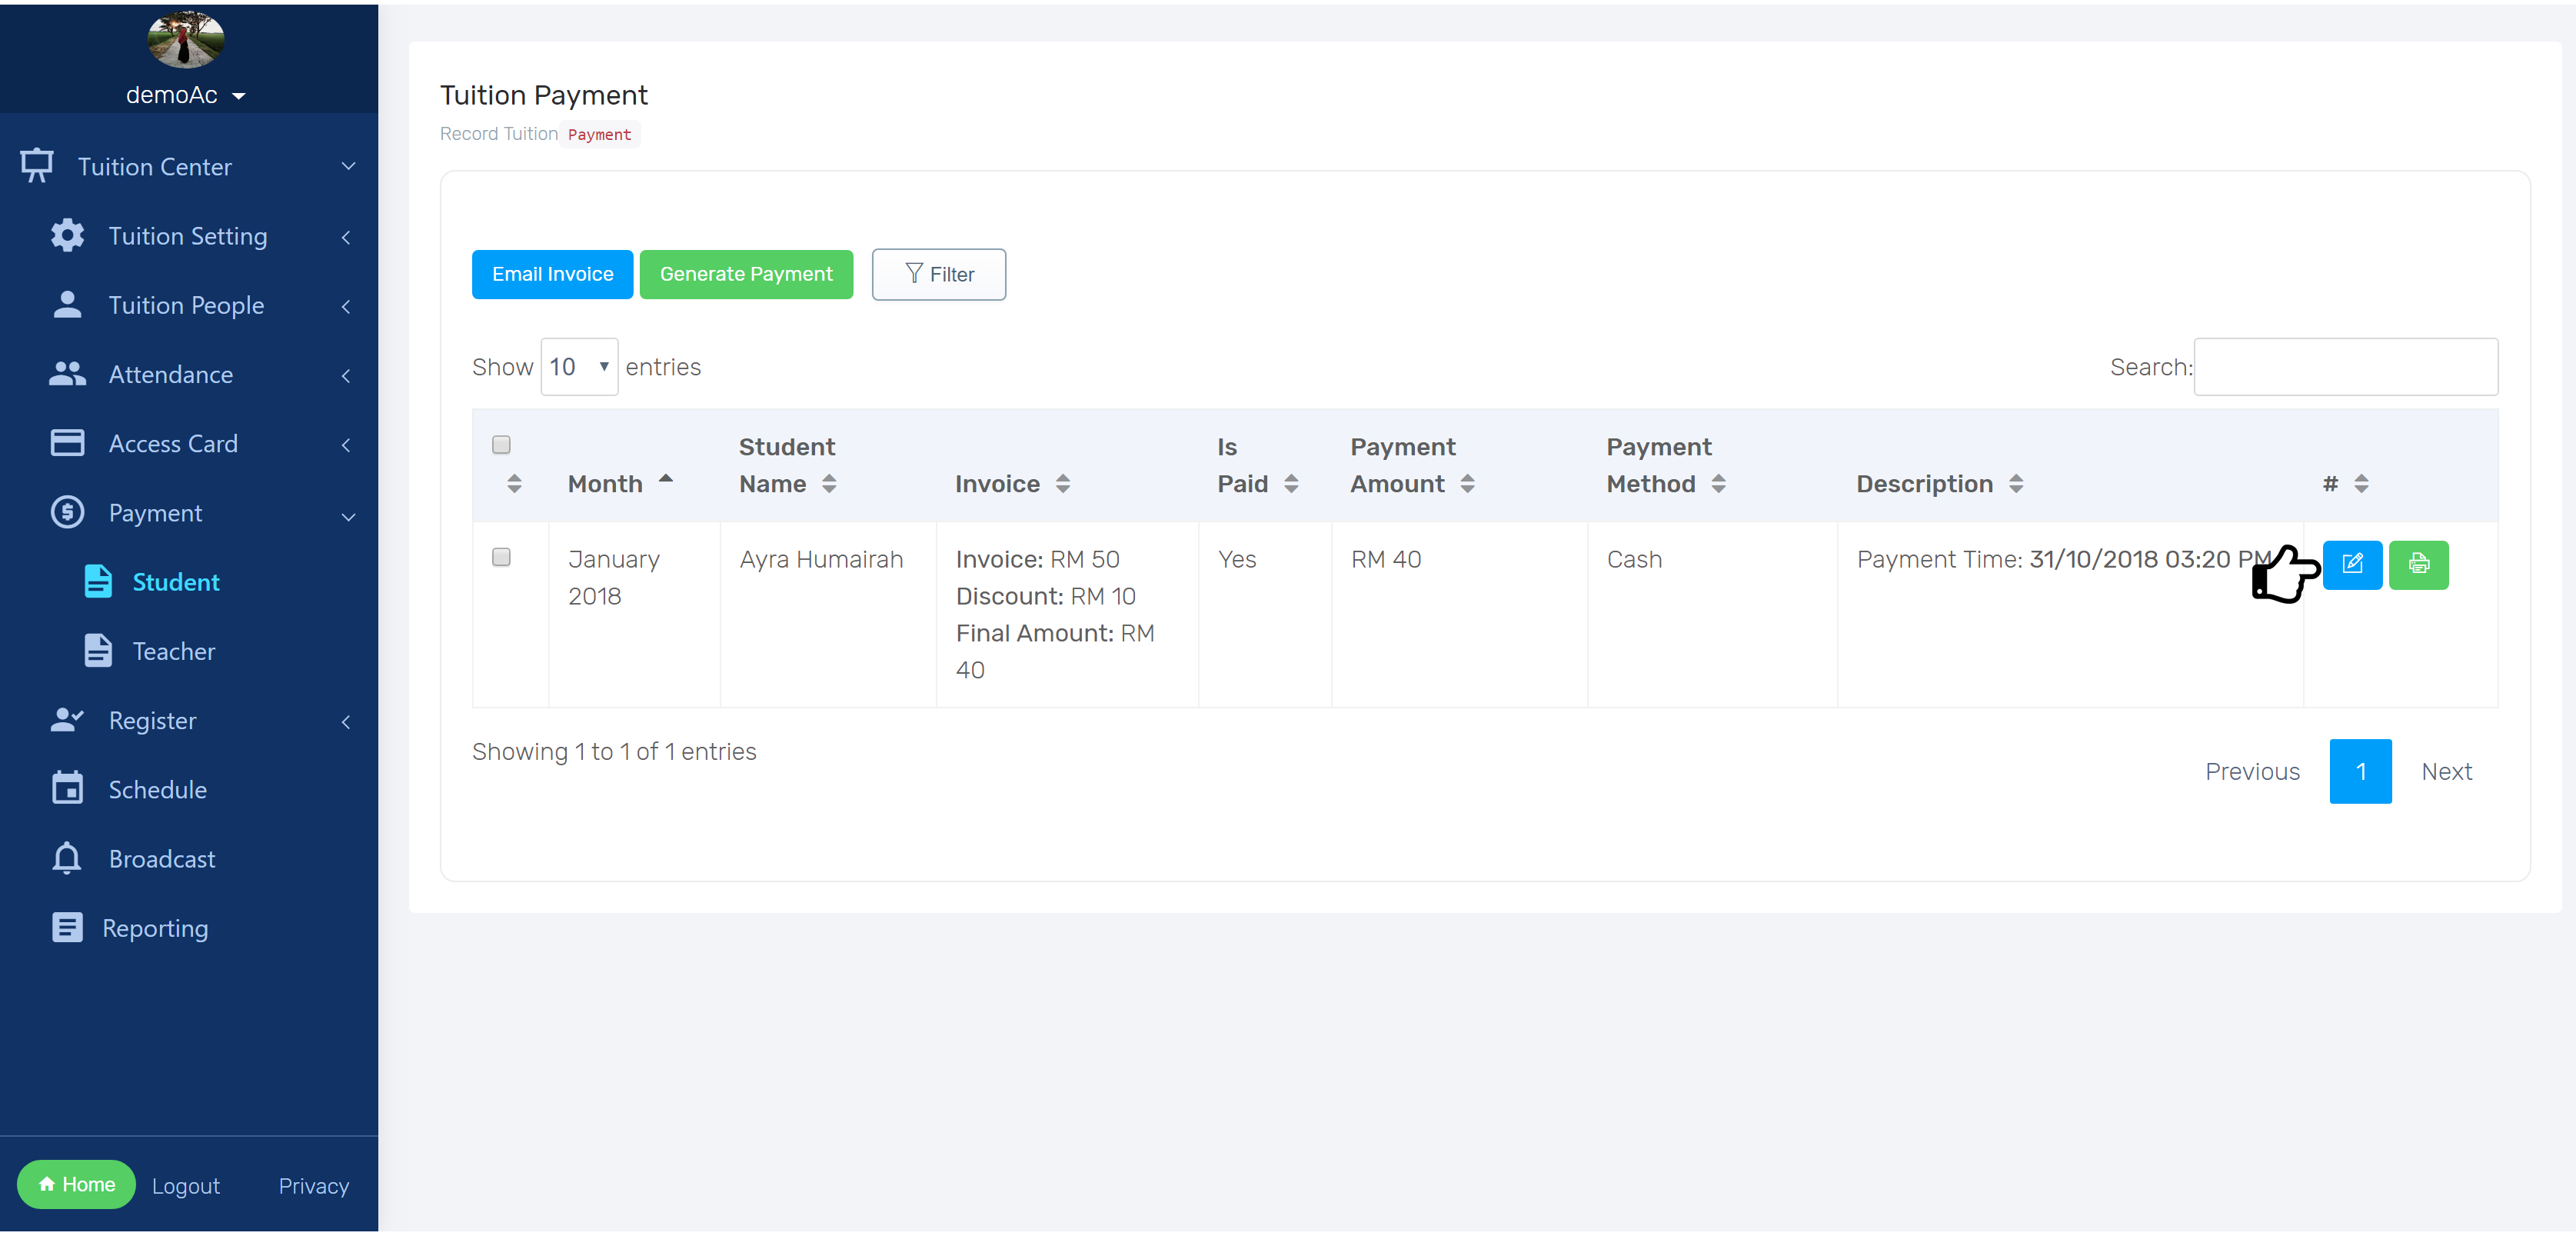Select page 1 in pagination
Screen dimensions: 2576x1236
[x=2360, y=771]
